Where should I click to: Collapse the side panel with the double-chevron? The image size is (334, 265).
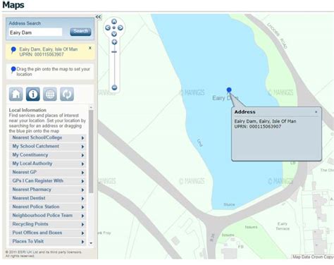(x=98, y=17)
